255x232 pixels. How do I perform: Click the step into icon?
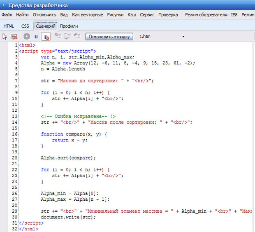pos(58,36)
